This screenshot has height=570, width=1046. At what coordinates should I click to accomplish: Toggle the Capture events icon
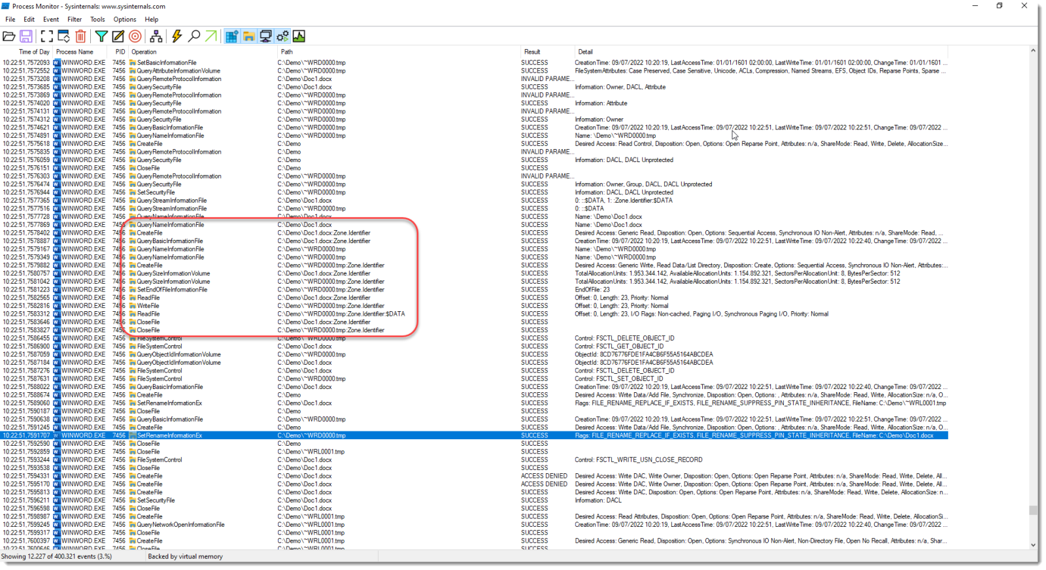[47, 37]
